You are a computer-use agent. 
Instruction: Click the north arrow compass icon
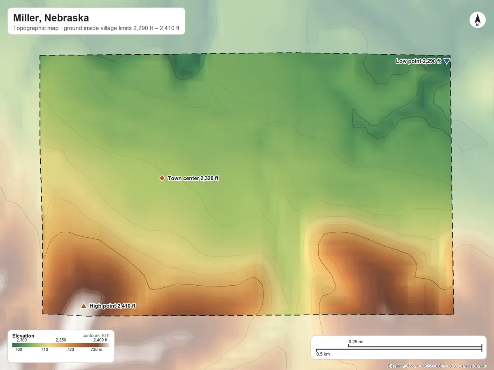(478, 20)
